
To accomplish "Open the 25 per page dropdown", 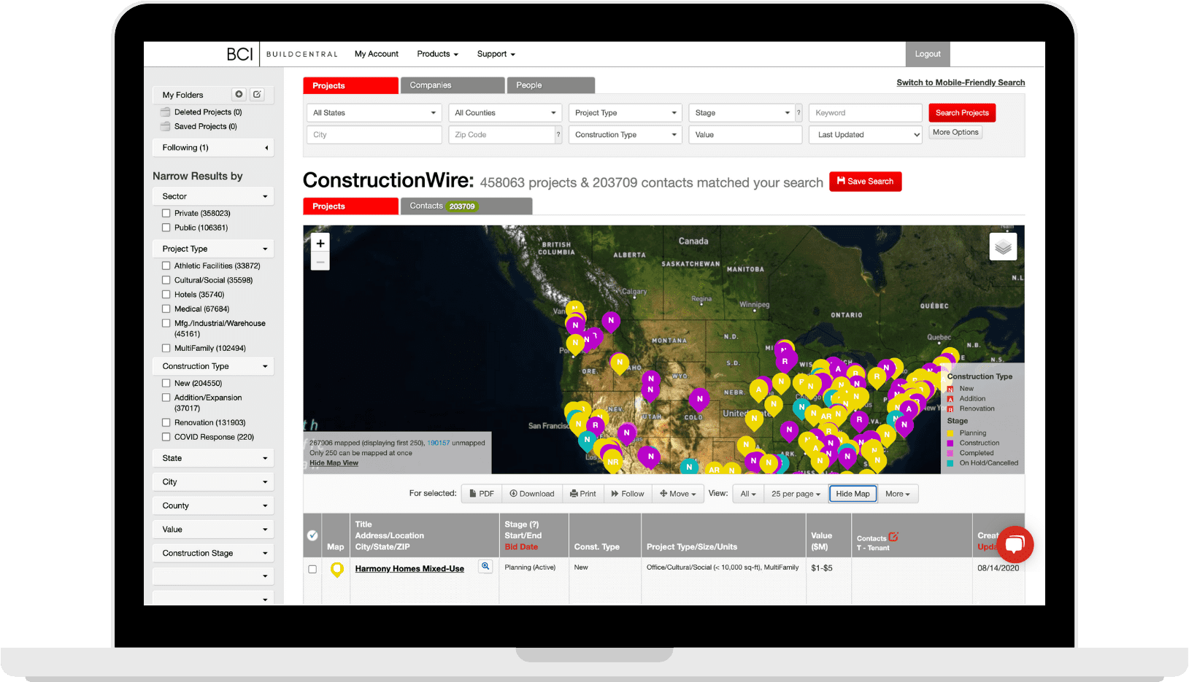I will click(796, 494).
